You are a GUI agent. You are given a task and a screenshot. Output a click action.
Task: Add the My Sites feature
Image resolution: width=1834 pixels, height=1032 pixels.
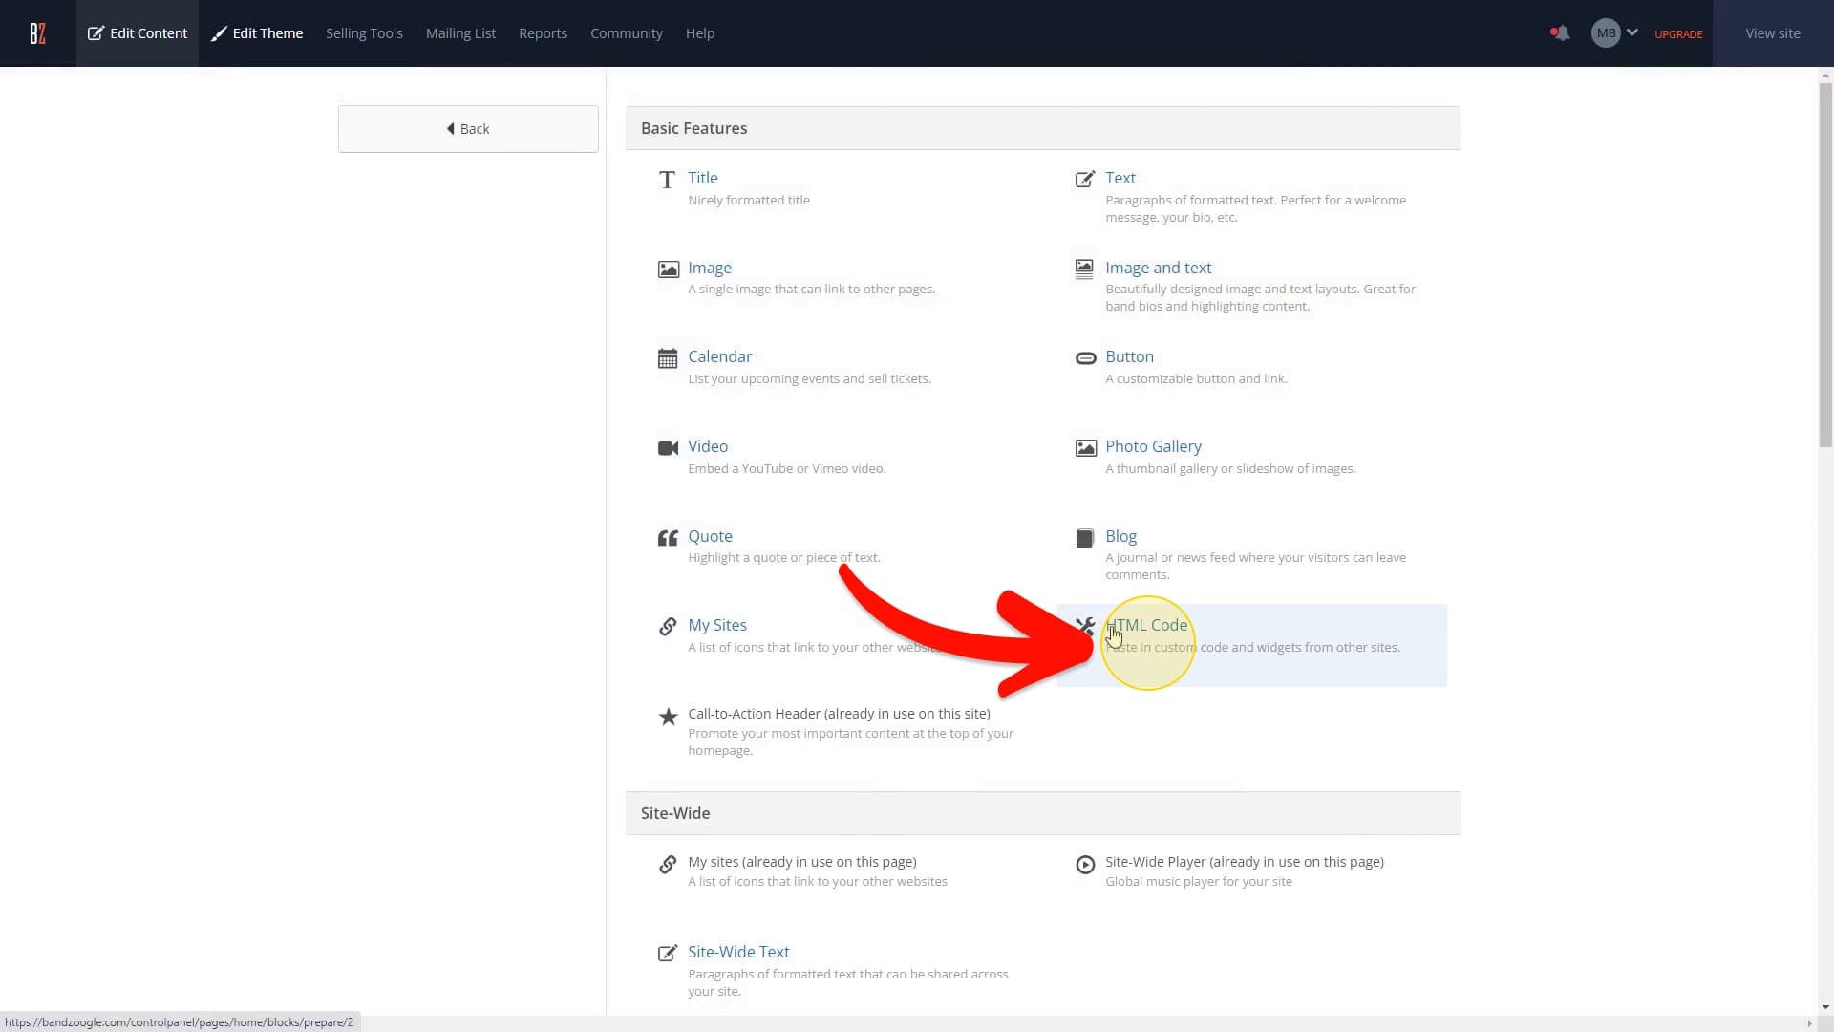pyautogui.click(x=717, y=625)
